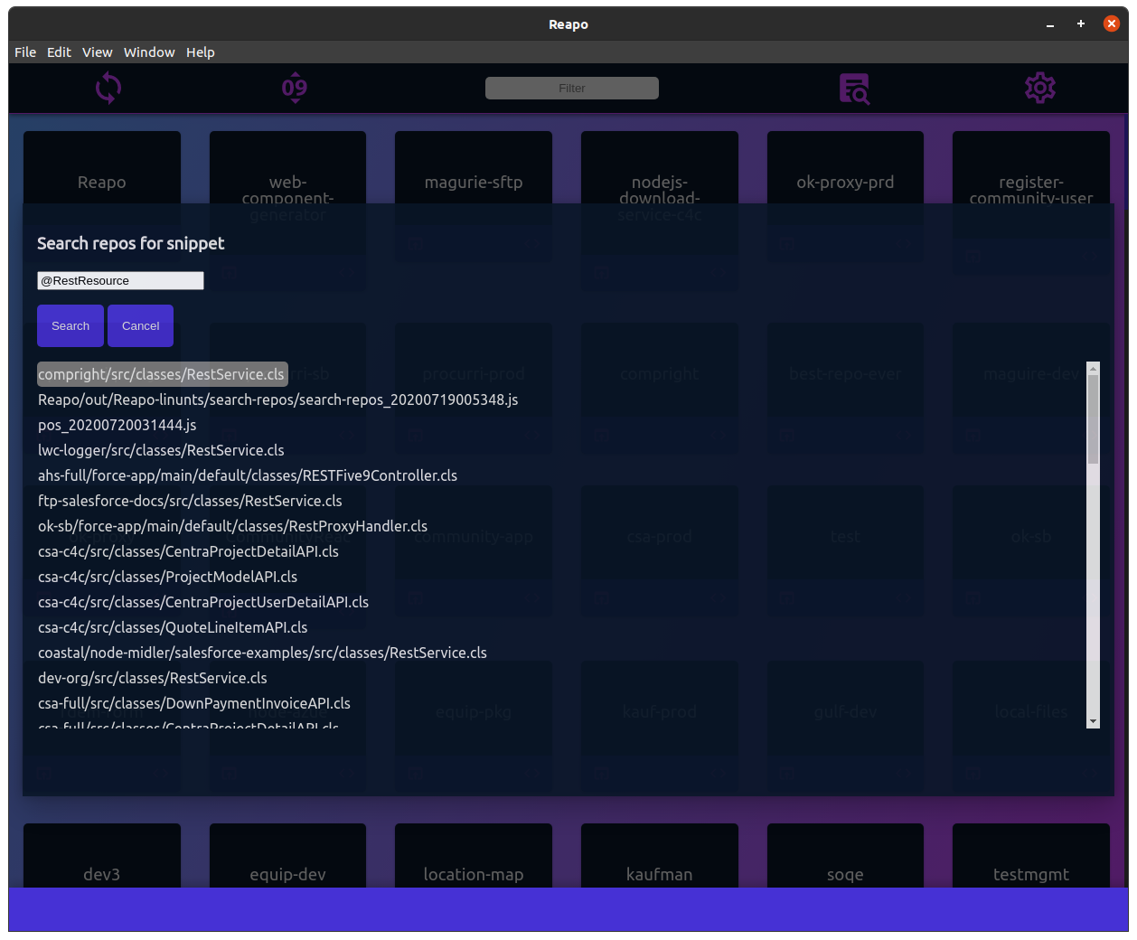Click the results list scrollbar thumb
Screen dimensions: 1137x940
coord(1094,419)
